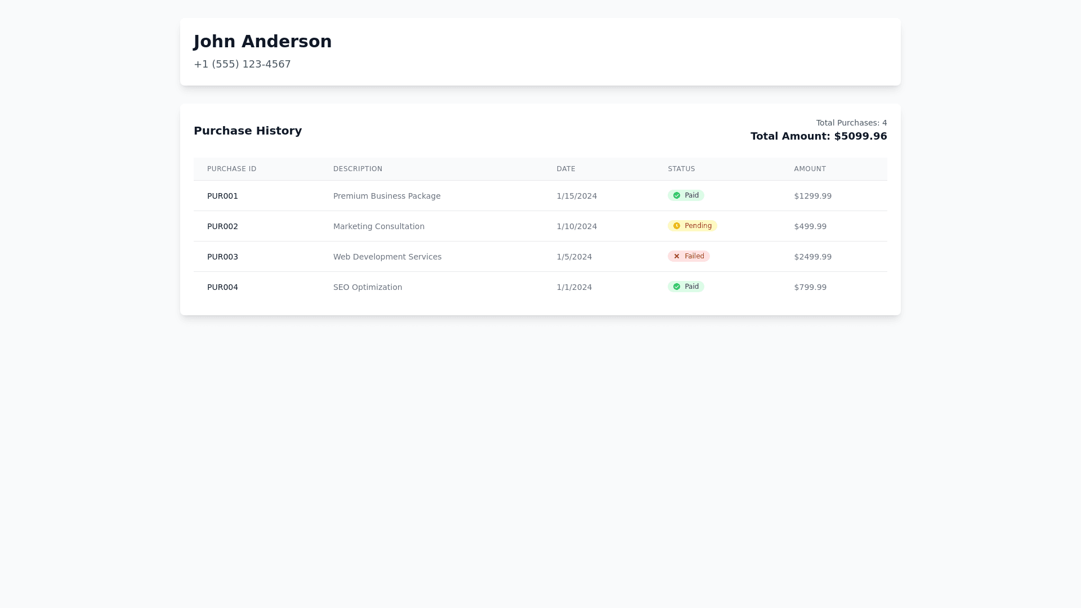
Task: Select purchase ID PUR002
Action: click(x=222, y=226)
